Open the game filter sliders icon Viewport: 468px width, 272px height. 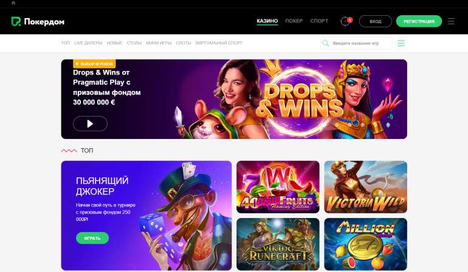pos(401,43)
